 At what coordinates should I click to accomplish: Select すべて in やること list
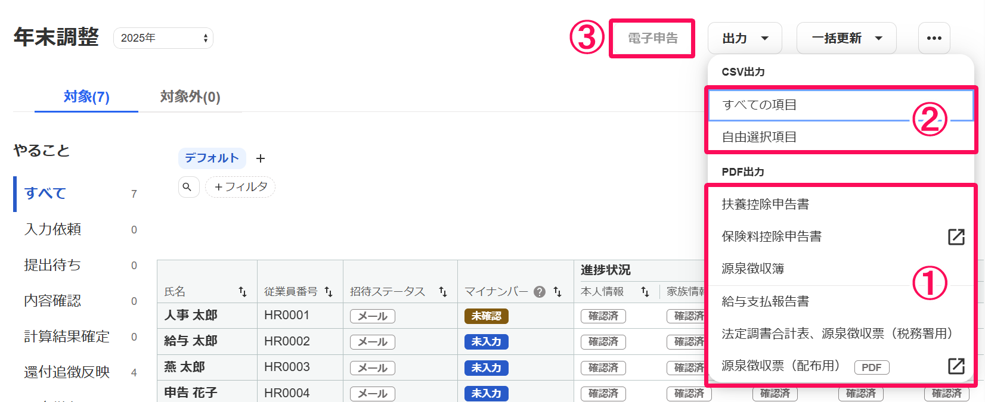pyautogui.click(x=76, y=194)
